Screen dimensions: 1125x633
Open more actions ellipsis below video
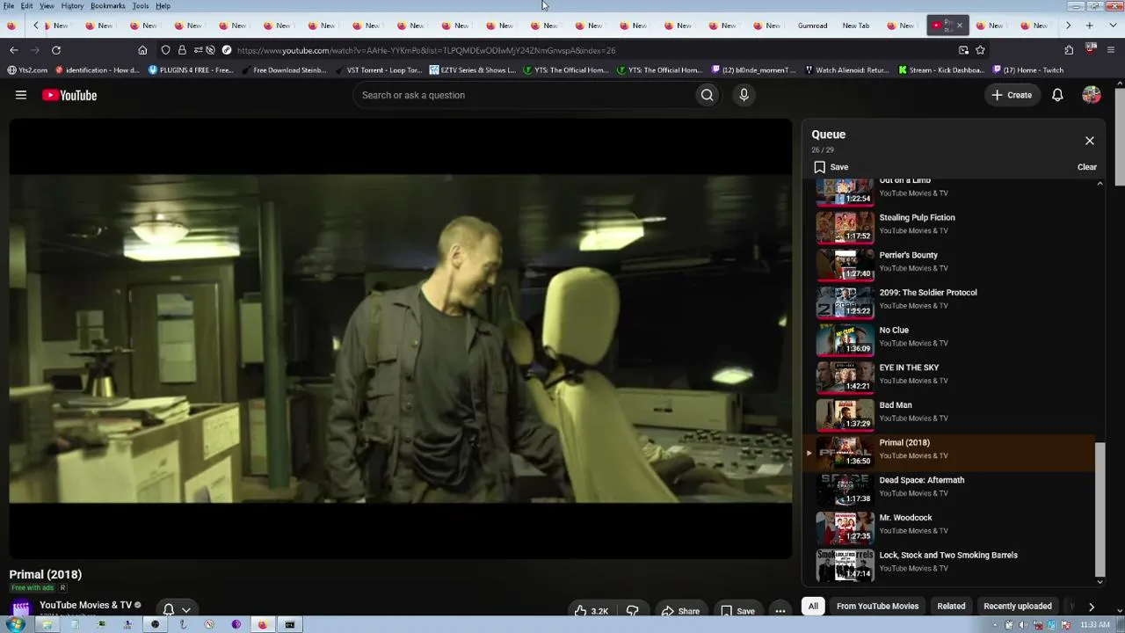pyautogui.click(x=780, y=611)
